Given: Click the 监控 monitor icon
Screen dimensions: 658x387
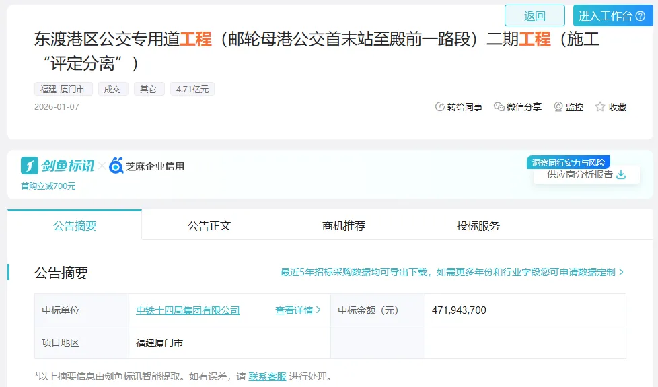Looking at the screenshot, I should click(x=558, y=107).
